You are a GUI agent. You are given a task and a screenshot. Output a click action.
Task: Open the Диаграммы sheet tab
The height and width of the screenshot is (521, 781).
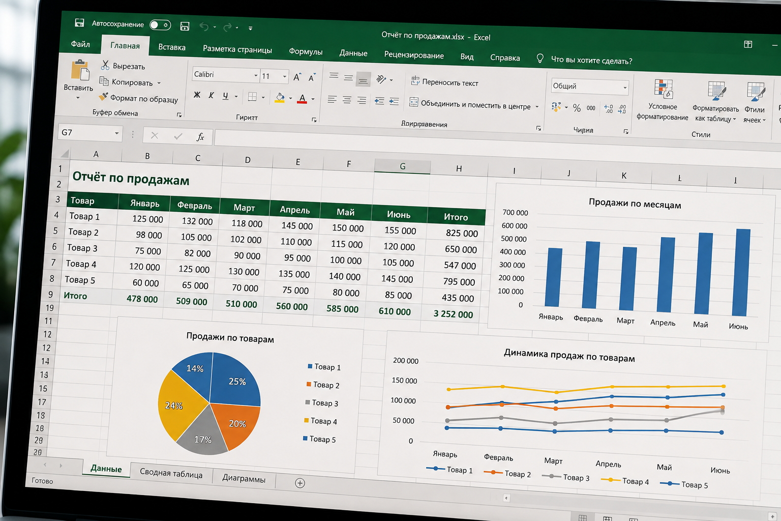point(244,478)
